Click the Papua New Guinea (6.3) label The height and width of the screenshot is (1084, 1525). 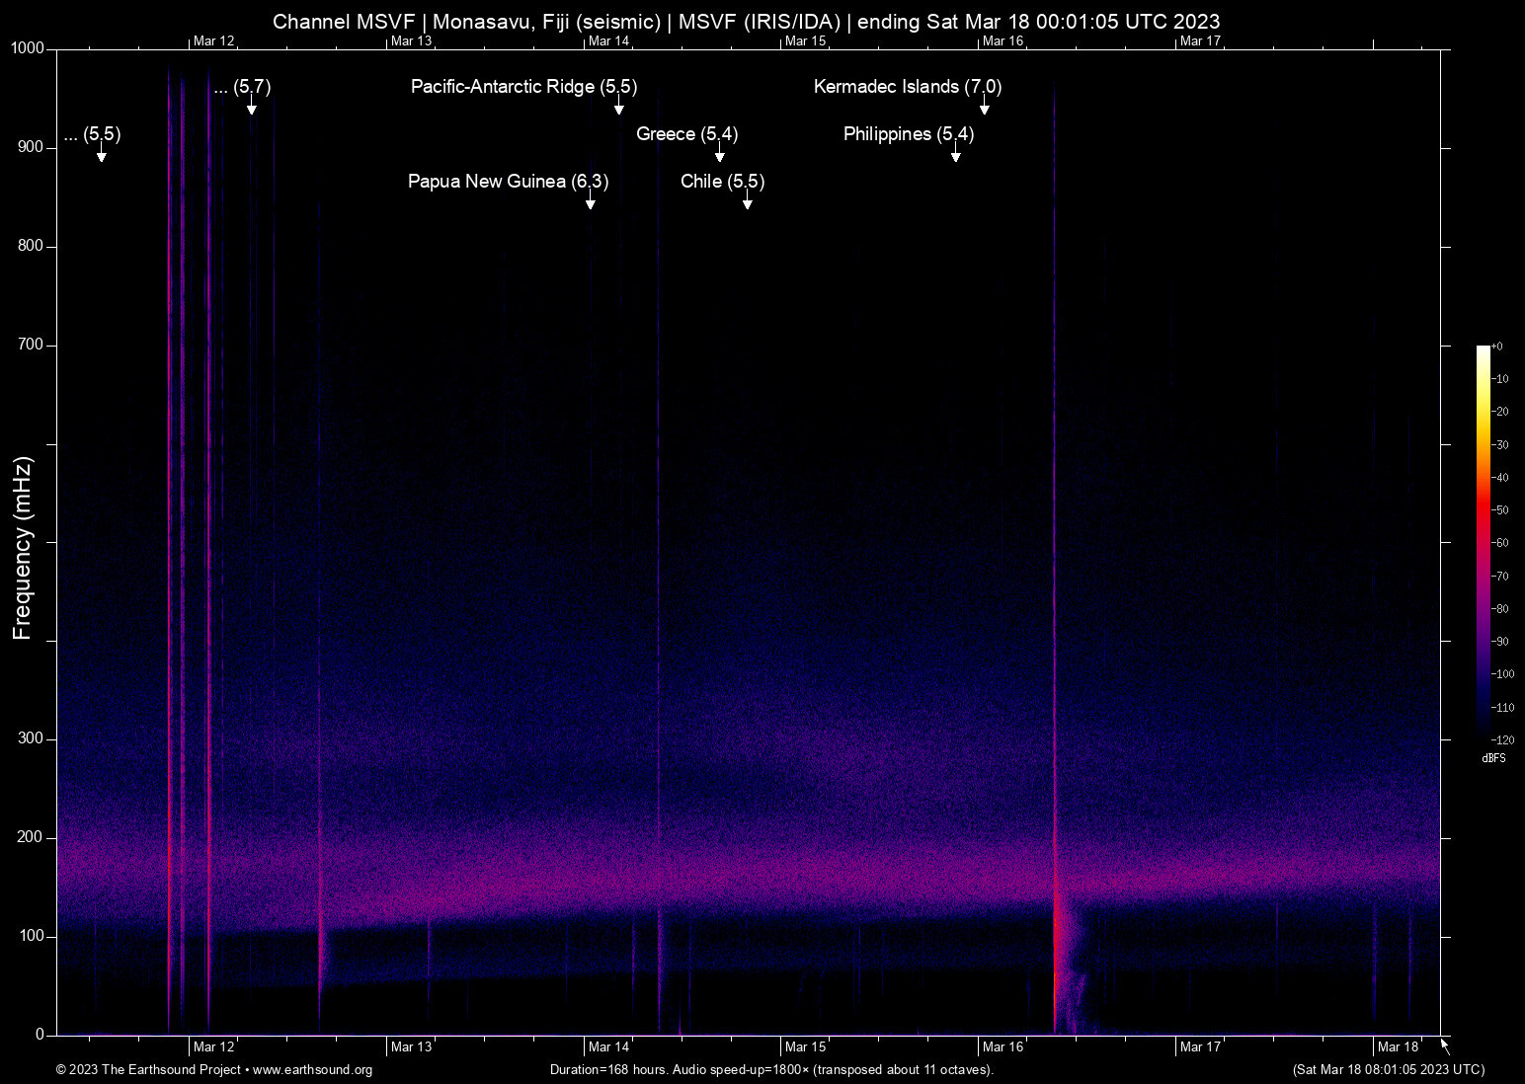[x=508, y=182]
